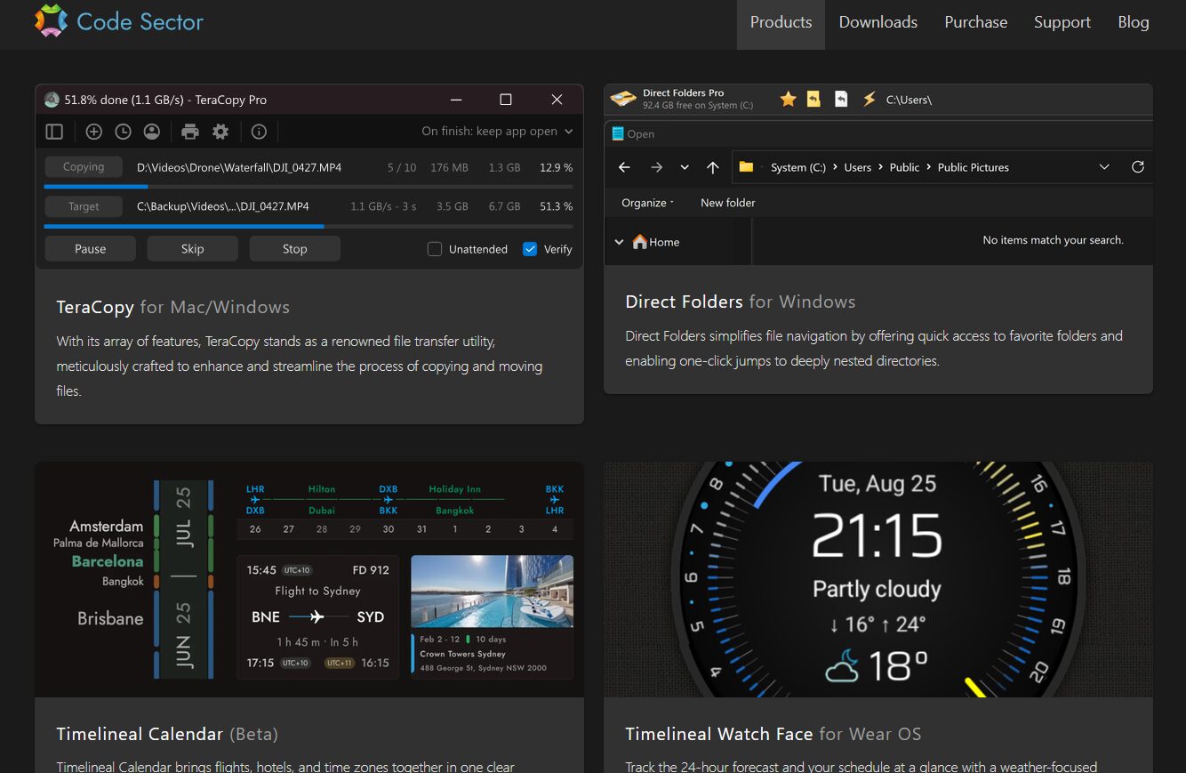
Task: Click the Public Pictures path segment
Action: (x=974, y=167)
